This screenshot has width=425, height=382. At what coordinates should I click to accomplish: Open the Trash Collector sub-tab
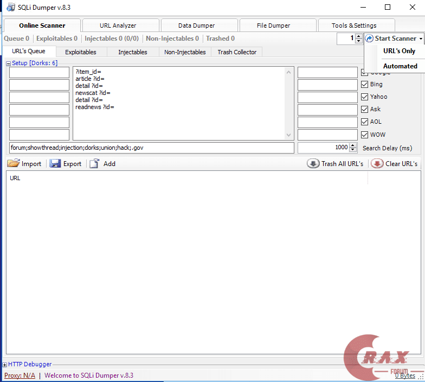237,52
